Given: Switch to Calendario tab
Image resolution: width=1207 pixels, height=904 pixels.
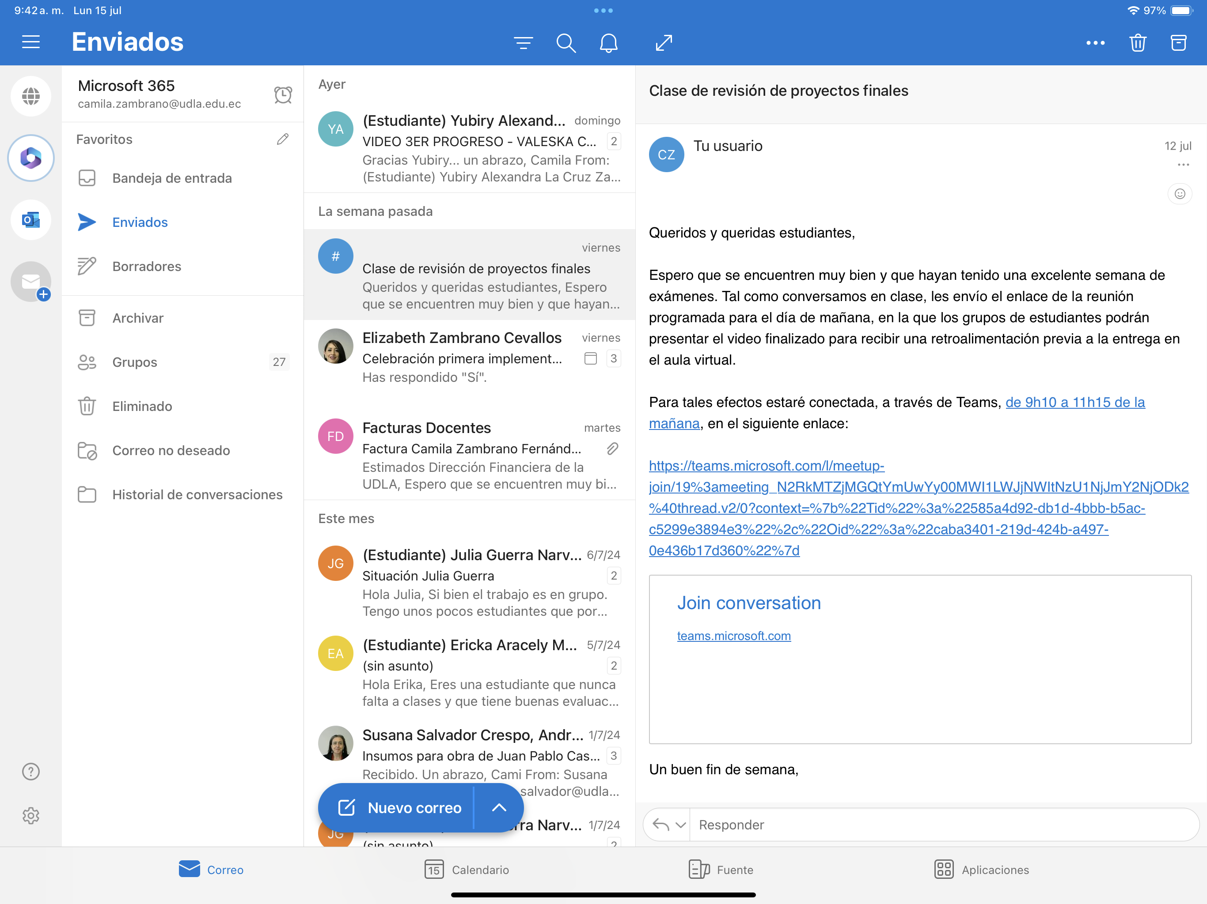Looking at the screenshot, I should tap(467, 869).
